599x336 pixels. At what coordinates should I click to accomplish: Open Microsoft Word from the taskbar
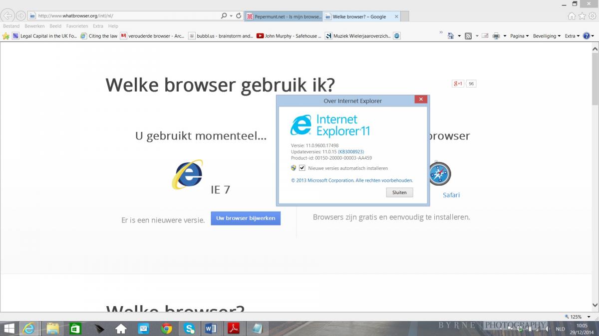click(211, 329)
